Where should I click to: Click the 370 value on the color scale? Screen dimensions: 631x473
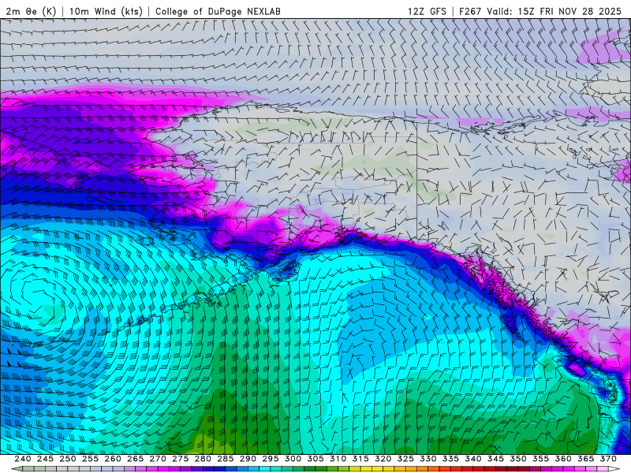tap(608, 459)
